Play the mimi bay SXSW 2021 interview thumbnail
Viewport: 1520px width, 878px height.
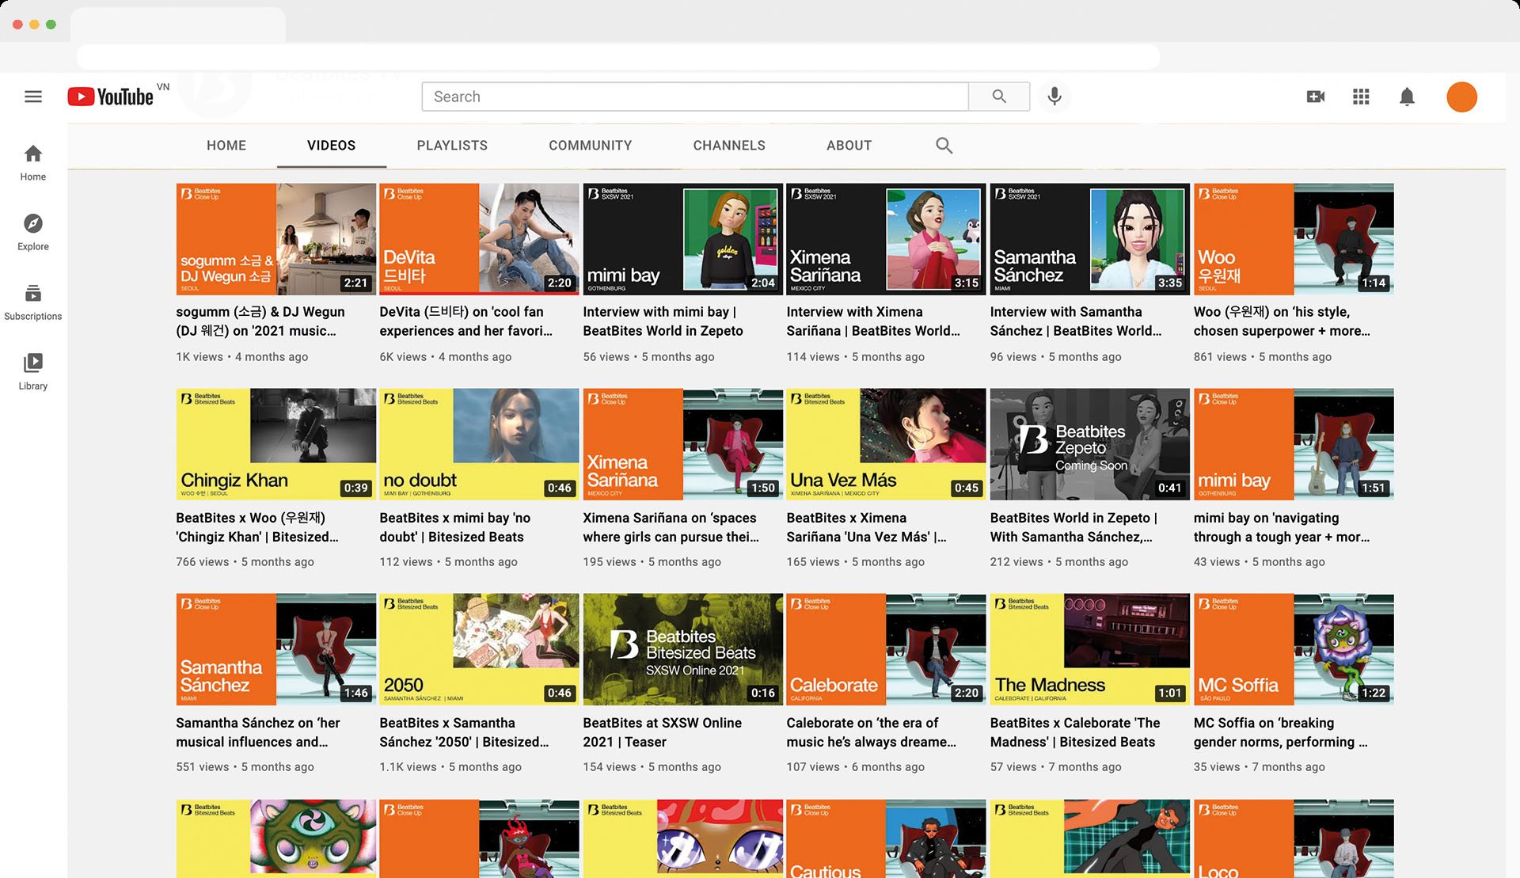(682, 239)
